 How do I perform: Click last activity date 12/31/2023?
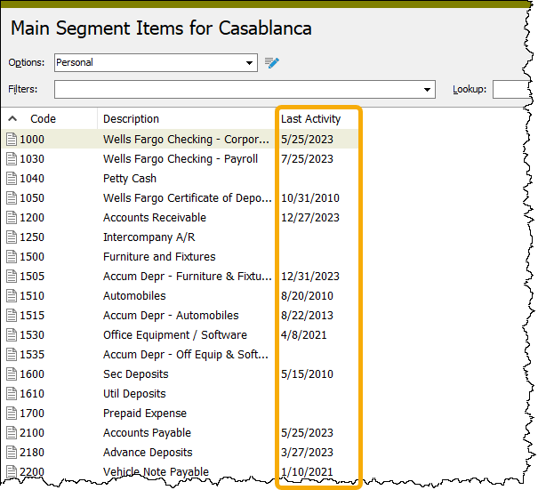point(310,277)
